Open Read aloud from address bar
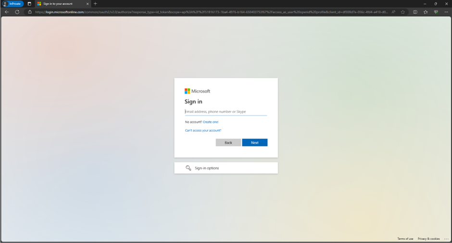This screenshot has width=452, height=243. click(394, 12)
